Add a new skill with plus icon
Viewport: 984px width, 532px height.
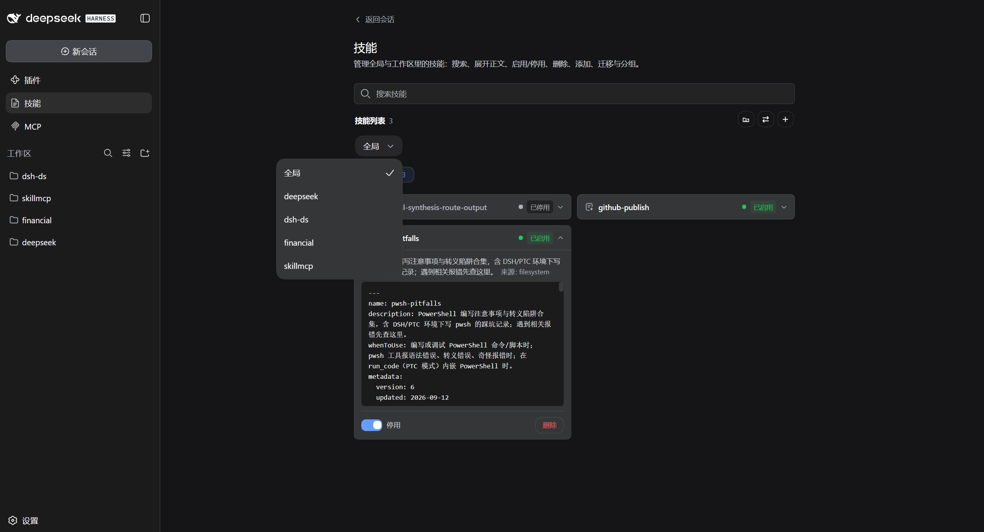pyautogui.click(x=786, y=120)
